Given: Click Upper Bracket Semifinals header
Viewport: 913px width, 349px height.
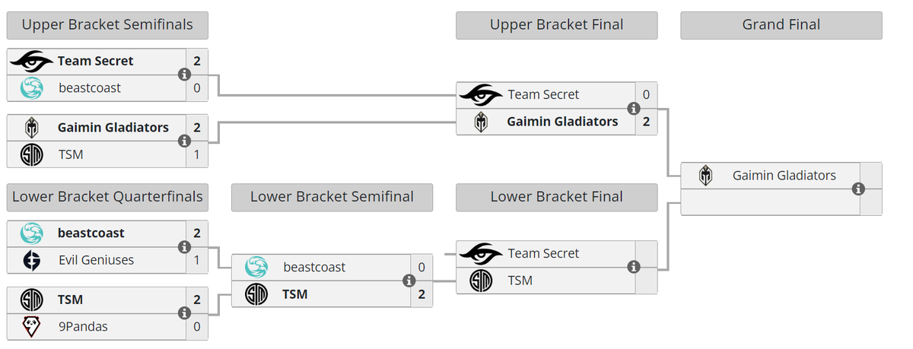Looking at the screenshot, I should coord(107,25).
